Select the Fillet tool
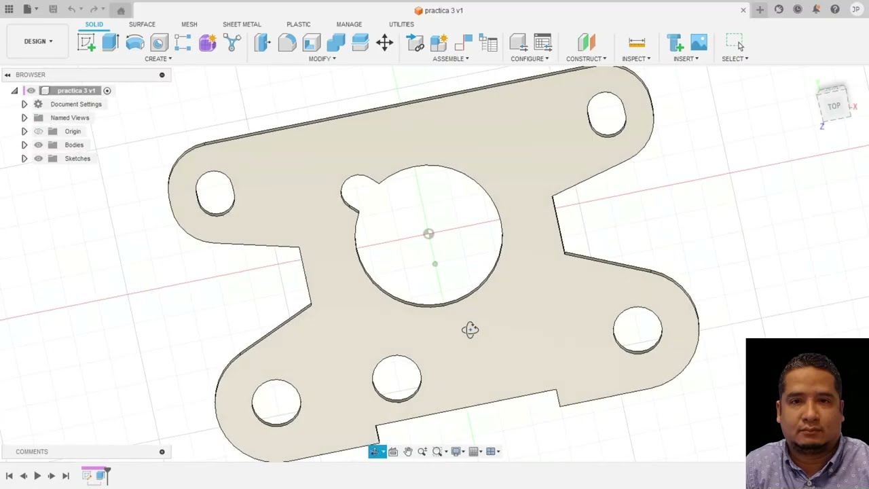 point(286,43)
